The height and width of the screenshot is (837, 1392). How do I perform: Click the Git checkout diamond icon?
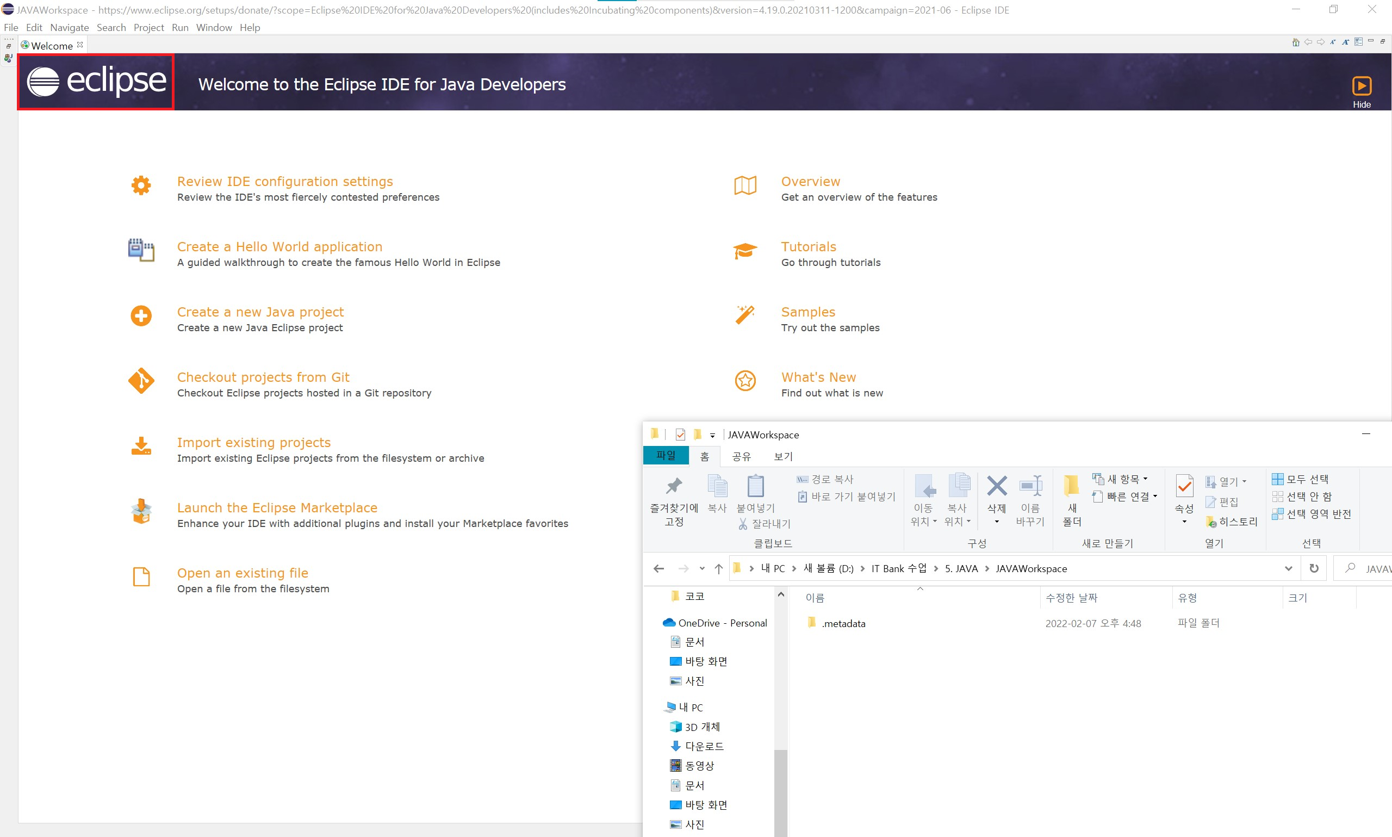[x=141, y=381]
